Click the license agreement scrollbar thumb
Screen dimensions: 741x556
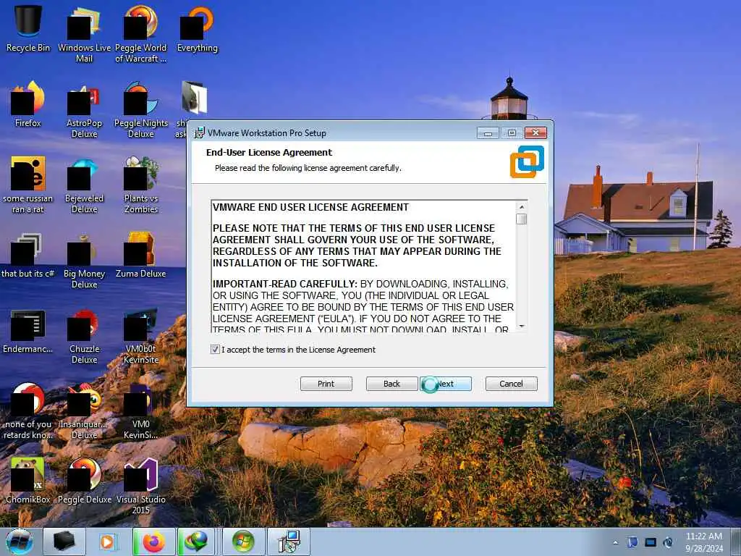pyautogui.click(x=522, y=219)
